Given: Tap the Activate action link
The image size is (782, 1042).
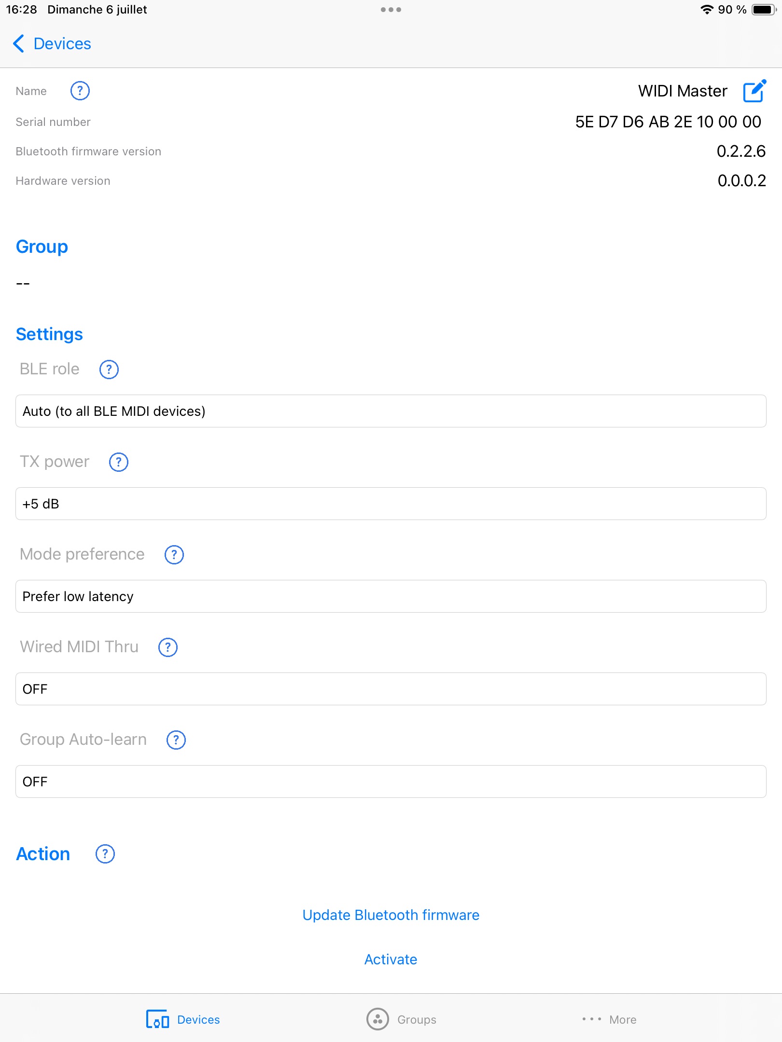Looking at the screenshot, I should click(391, 960).
